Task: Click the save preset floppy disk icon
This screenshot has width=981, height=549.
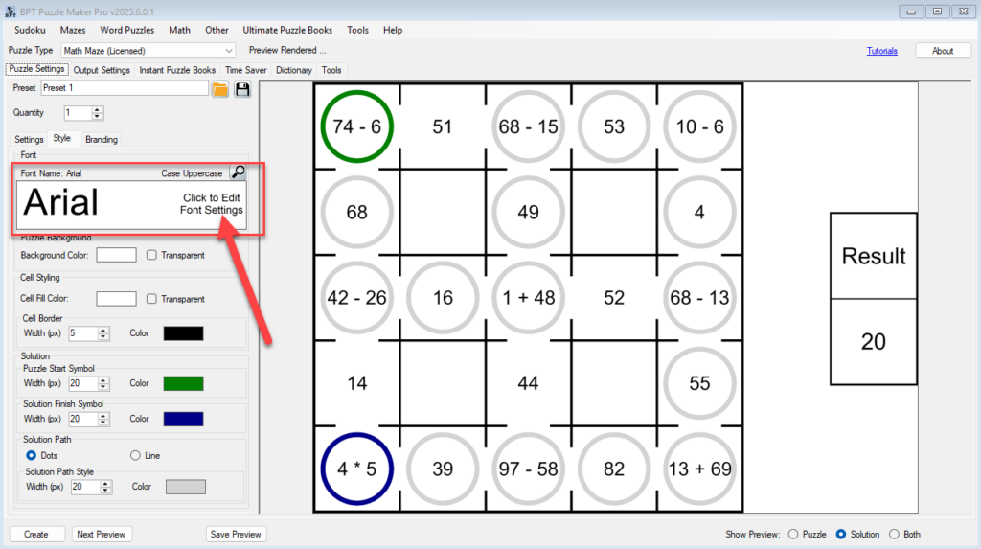Action: point(242,89)
